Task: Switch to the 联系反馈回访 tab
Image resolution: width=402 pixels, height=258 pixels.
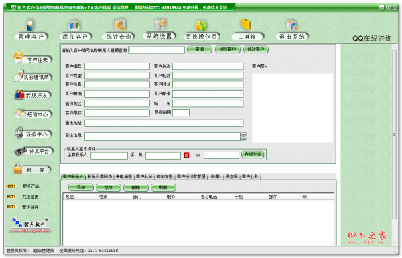Action: [99, 176]
